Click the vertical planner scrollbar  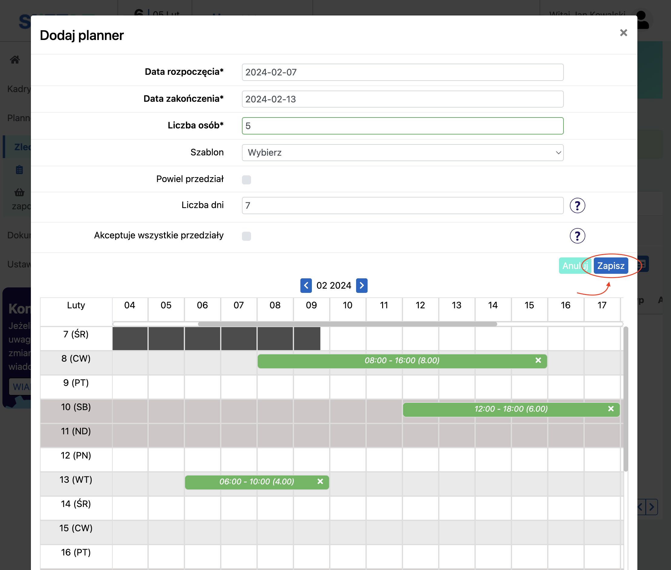coord(626,399)
